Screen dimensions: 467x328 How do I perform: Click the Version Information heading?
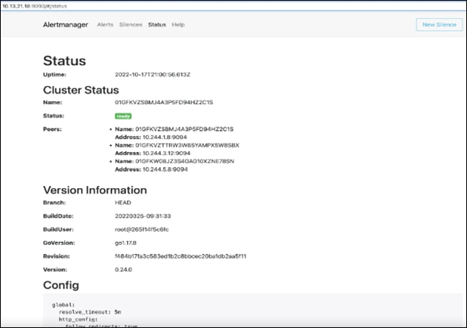click(x=95, y=190)
